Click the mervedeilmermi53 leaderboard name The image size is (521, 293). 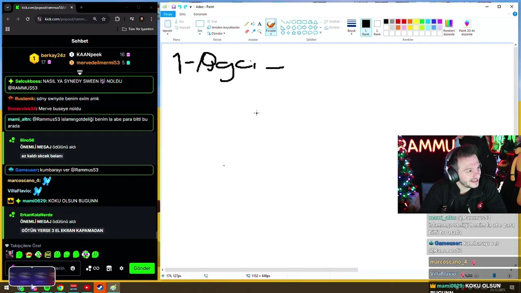click(x=98, y=63)
